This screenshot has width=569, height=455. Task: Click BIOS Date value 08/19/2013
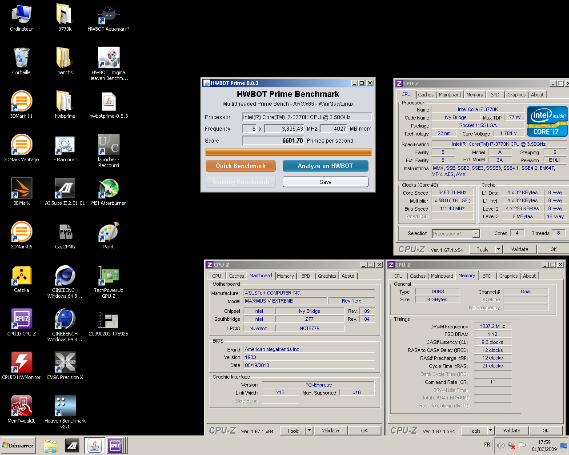(x=309, y=365)
